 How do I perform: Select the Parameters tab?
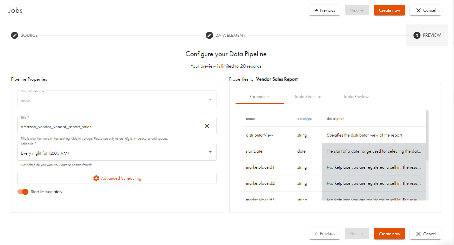(x=259, y=97)
